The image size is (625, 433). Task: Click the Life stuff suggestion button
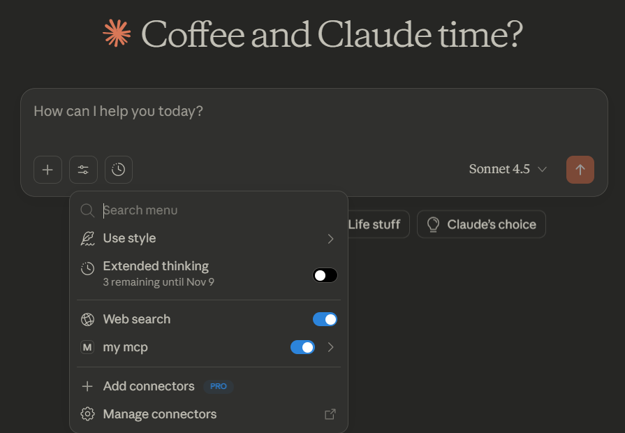point(375,224)
